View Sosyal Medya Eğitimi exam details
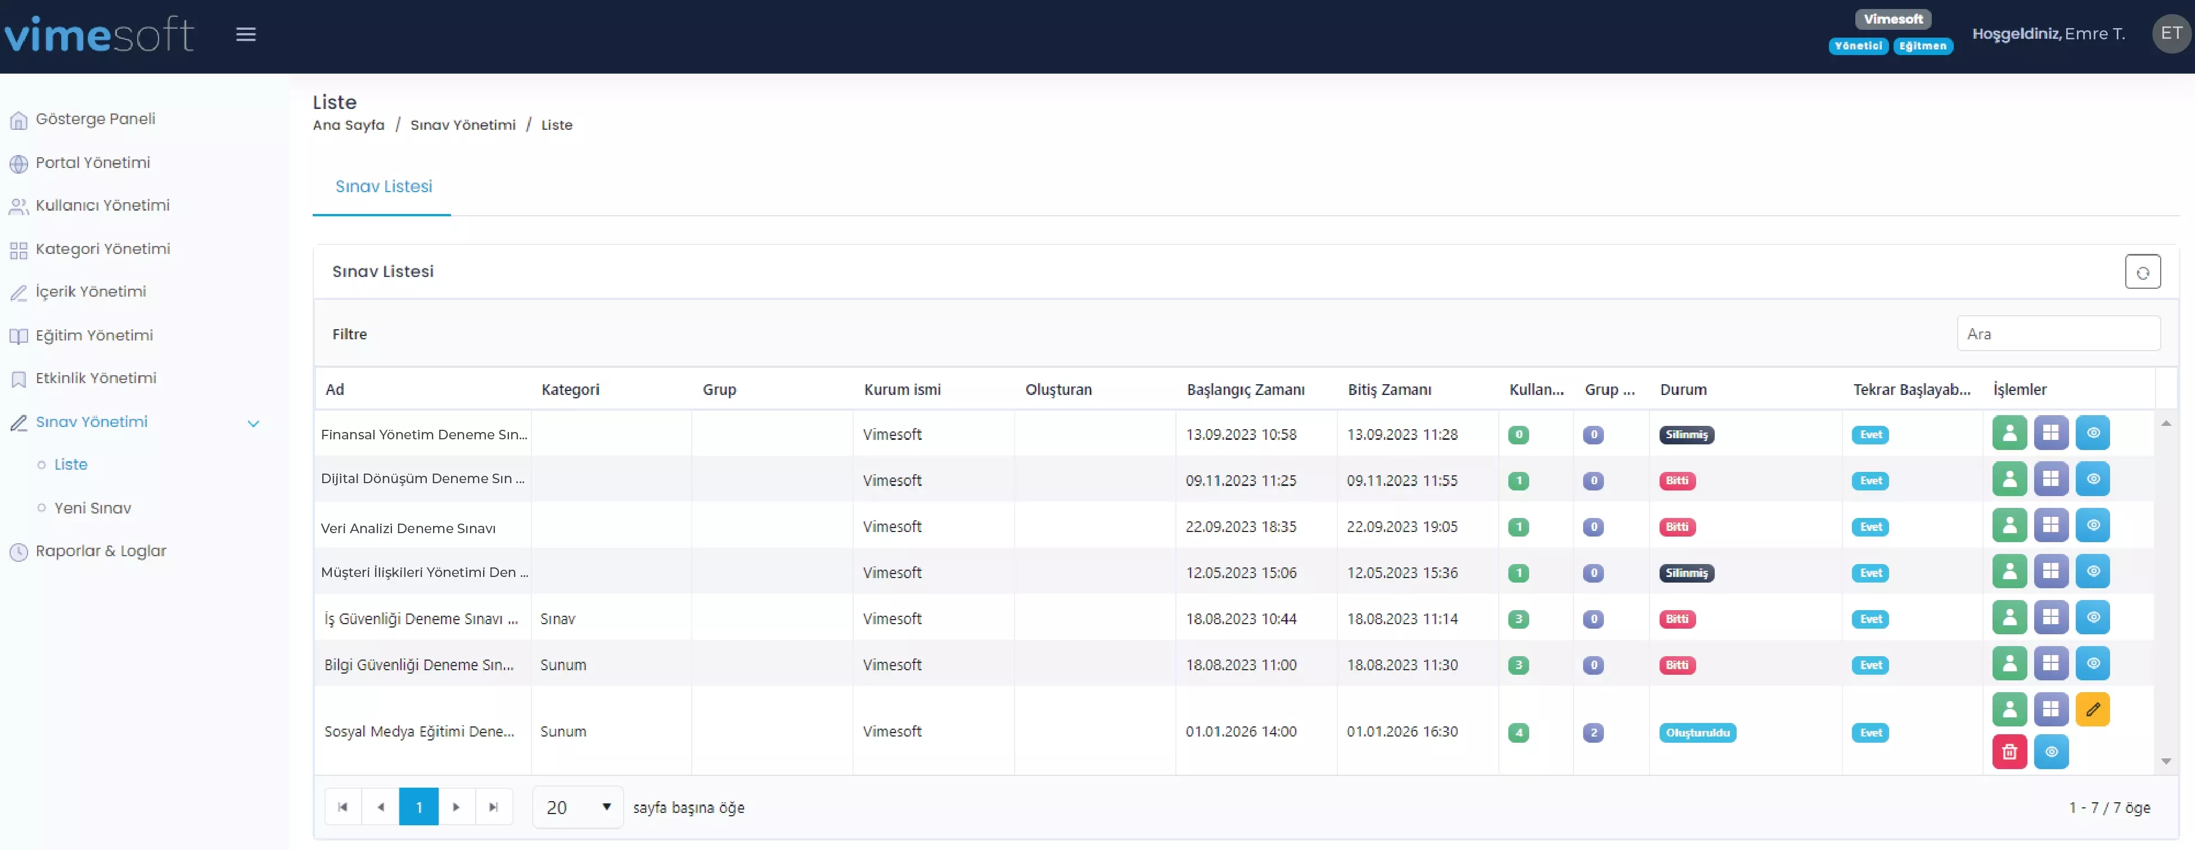 [x=2051, y=751]
